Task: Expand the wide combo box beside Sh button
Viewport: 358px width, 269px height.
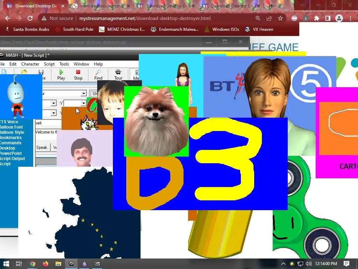Action: tap(84, 93)
